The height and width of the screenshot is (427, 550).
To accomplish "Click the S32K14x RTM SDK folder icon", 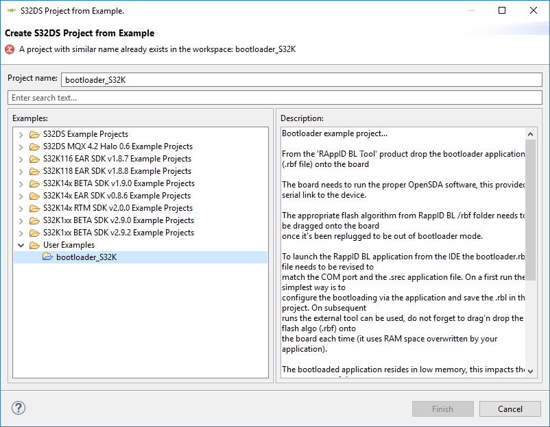I will pos(34,208).
